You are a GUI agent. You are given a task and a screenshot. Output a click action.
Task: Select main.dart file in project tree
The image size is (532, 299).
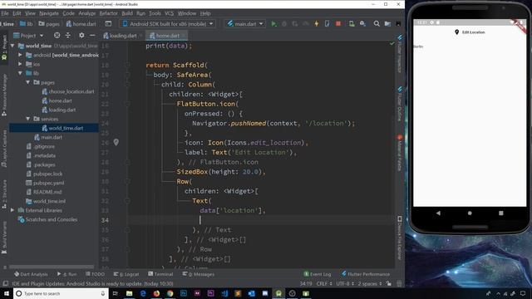pos(48,137)
